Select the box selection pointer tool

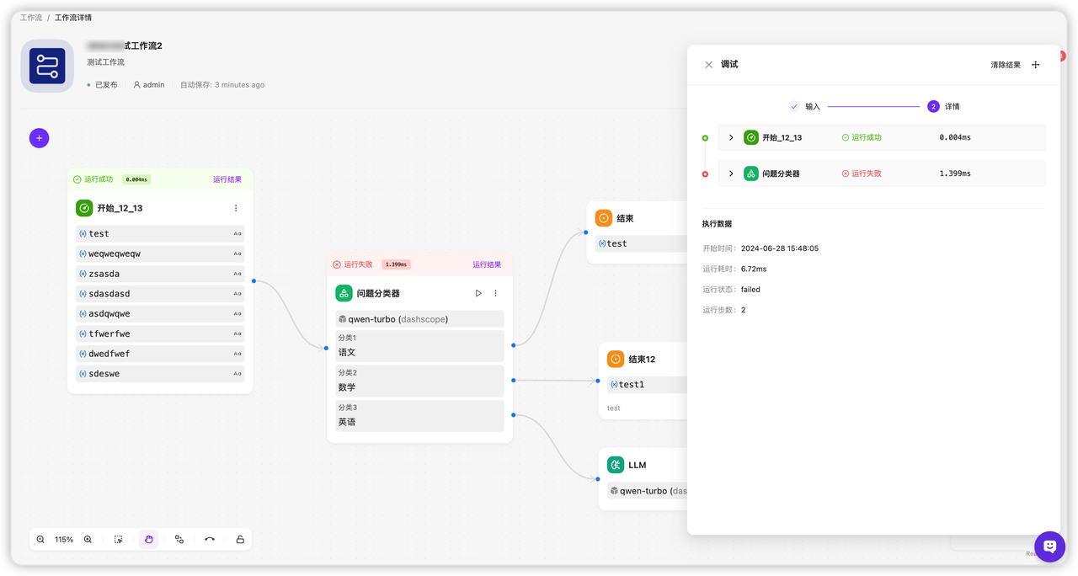(x=119, y=540)
